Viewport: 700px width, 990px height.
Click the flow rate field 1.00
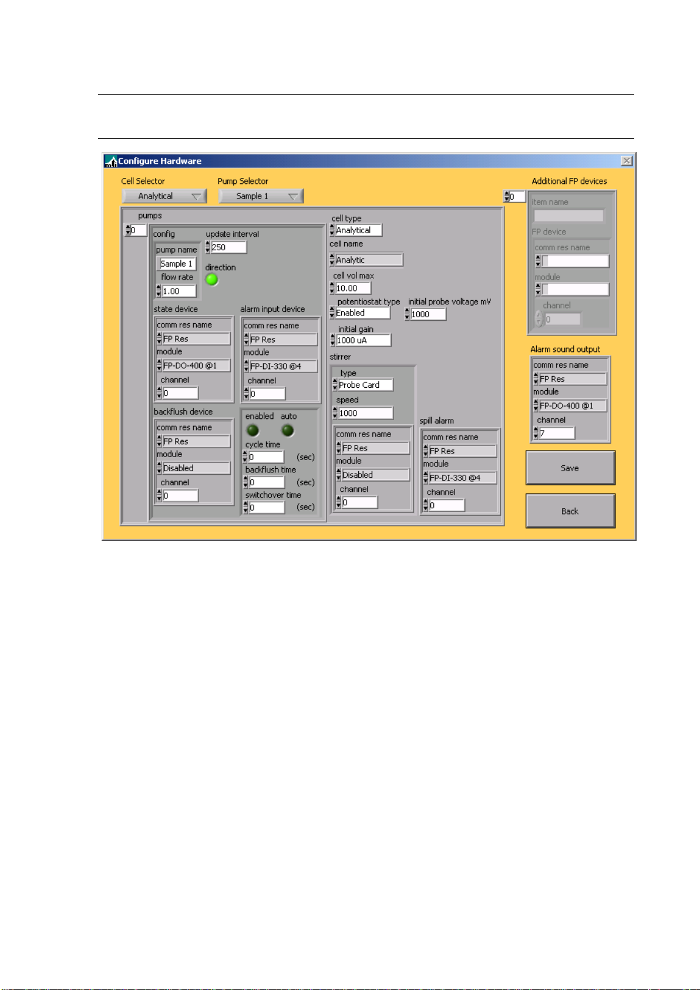[x=179, y=291]
